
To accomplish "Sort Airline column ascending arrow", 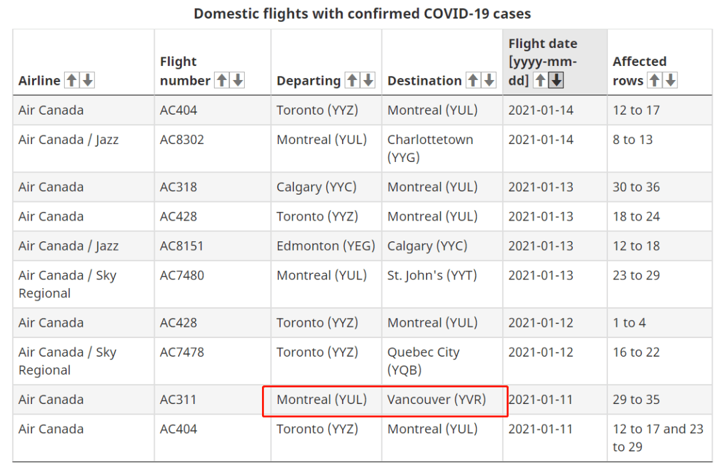I will coord(71,81).
